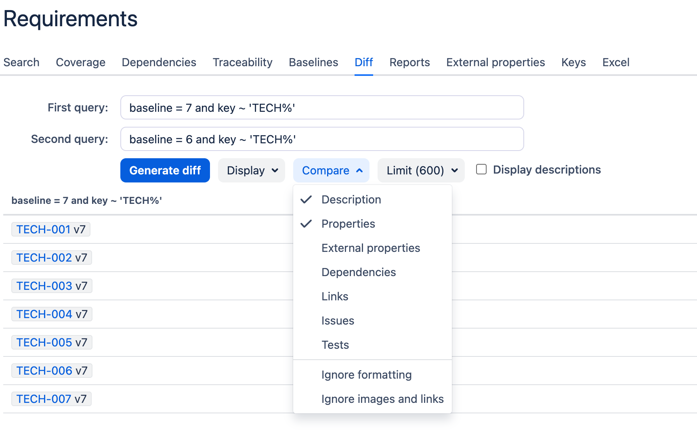Viewport: 697px width, 440px height.
Task: Open the TECH-001 v7 requirement link
Action: (44, 229)
